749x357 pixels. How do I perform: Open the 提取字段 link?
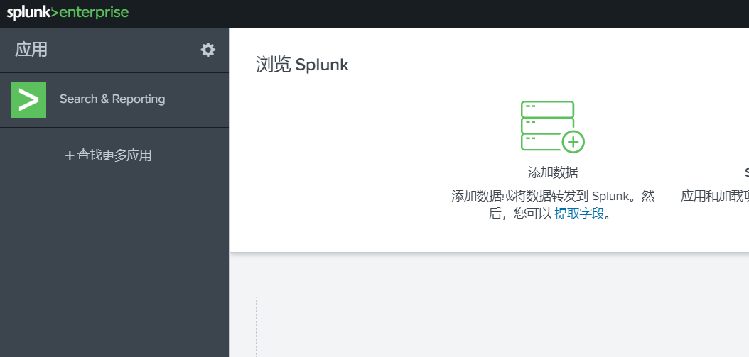(x=579, y=214)
